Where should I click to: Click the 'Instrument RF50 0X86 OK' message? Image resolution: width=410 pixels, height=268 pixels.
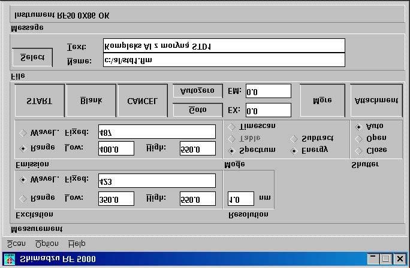[62, 15]
